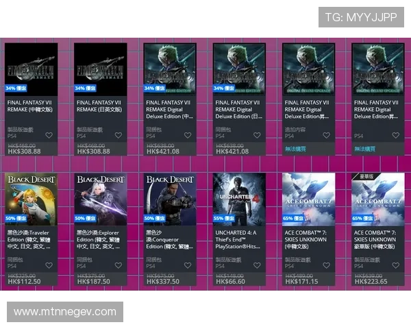This screenshot has height=329, width=411.
Task: Click 豪華版 label on ACE COMBAT 7 cover
Action: coord(362,176)
